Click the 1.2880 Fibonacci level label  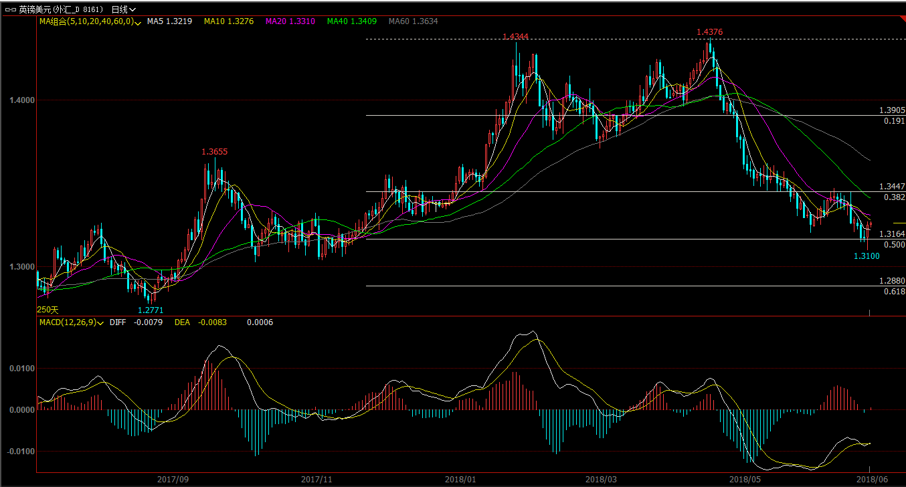click(892, 281)
